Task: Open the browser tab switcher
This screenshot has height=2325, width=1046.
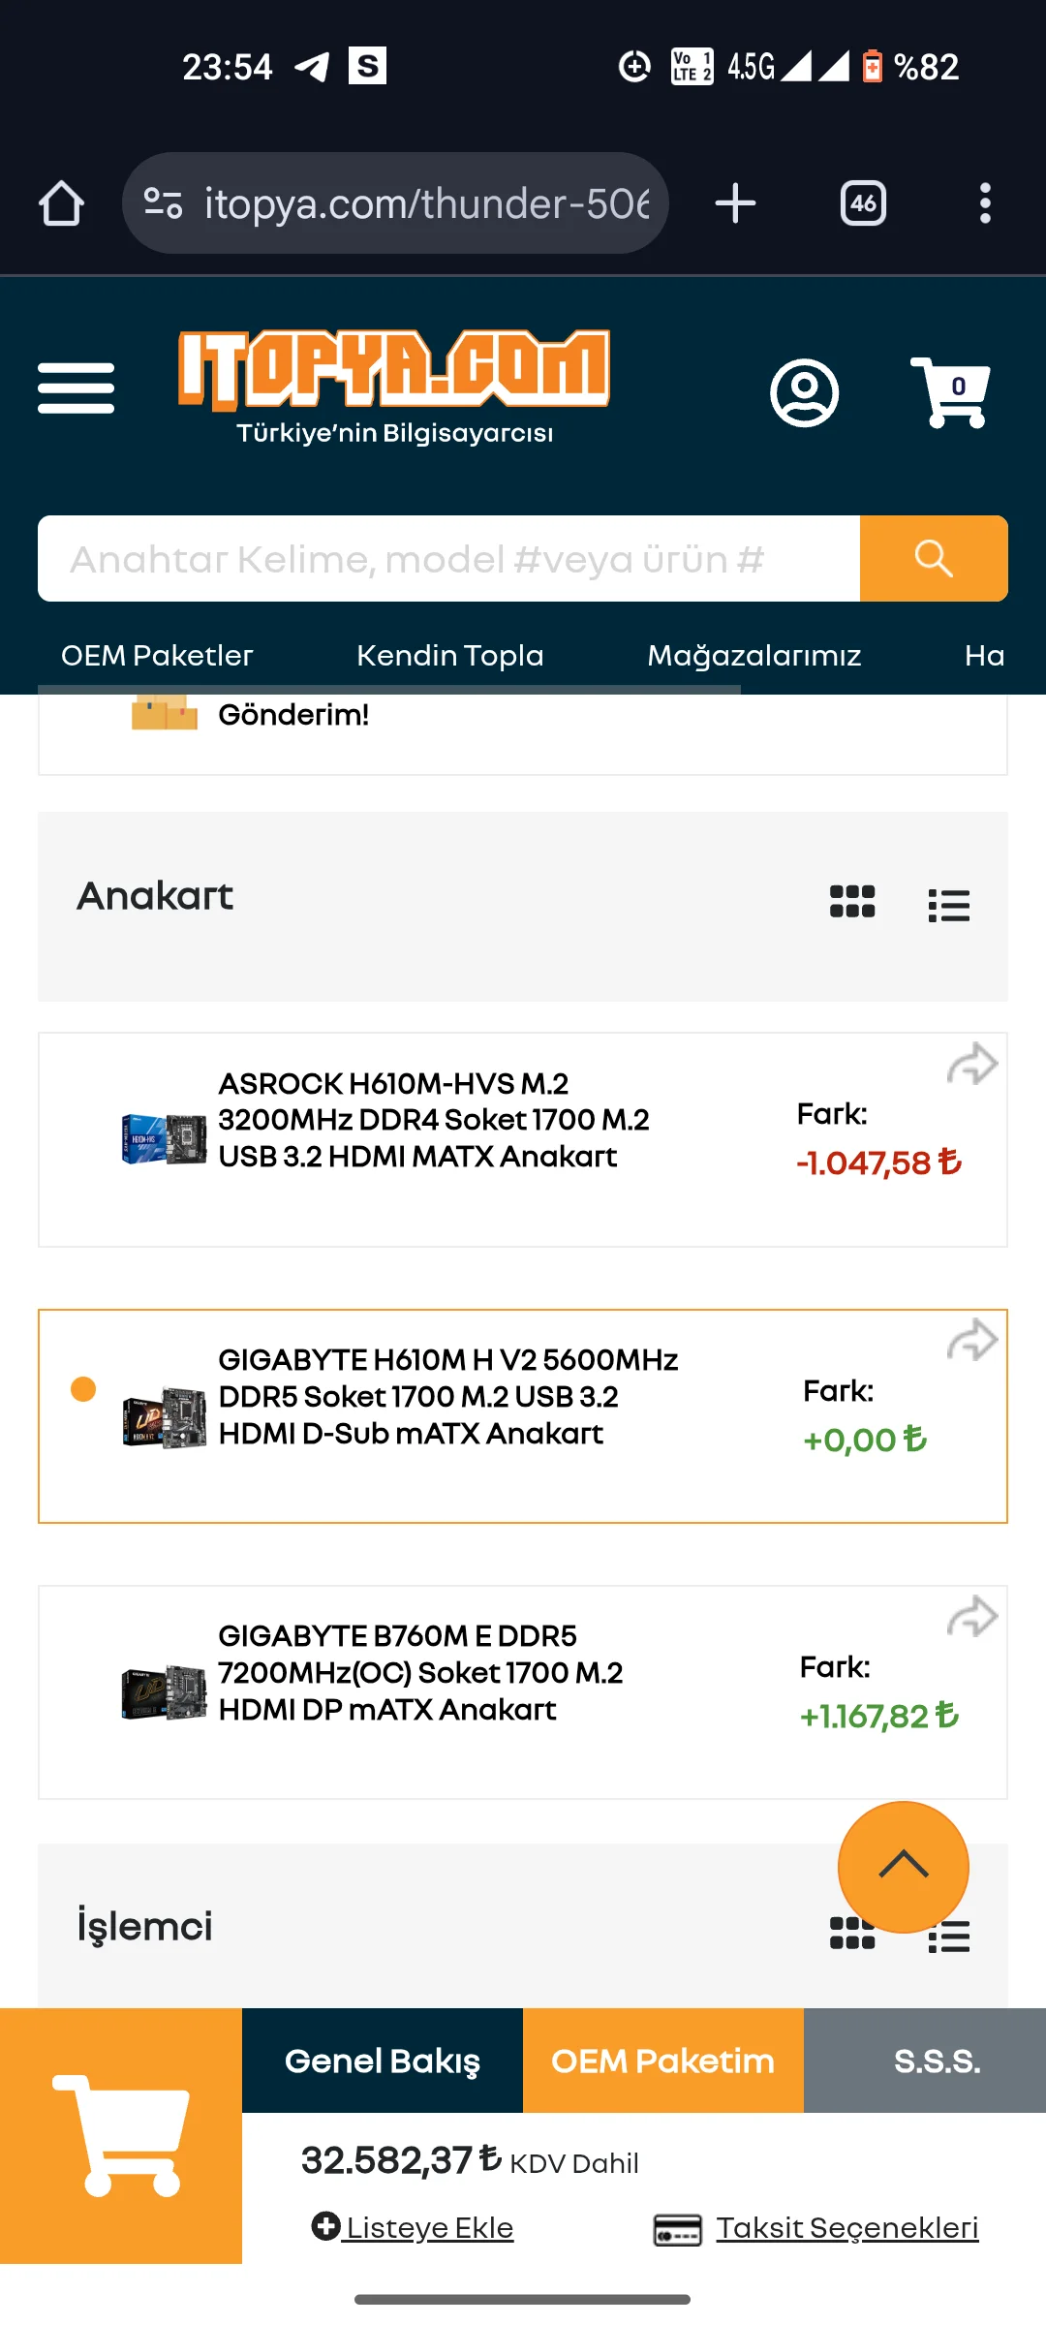Action: click(863, 203)
